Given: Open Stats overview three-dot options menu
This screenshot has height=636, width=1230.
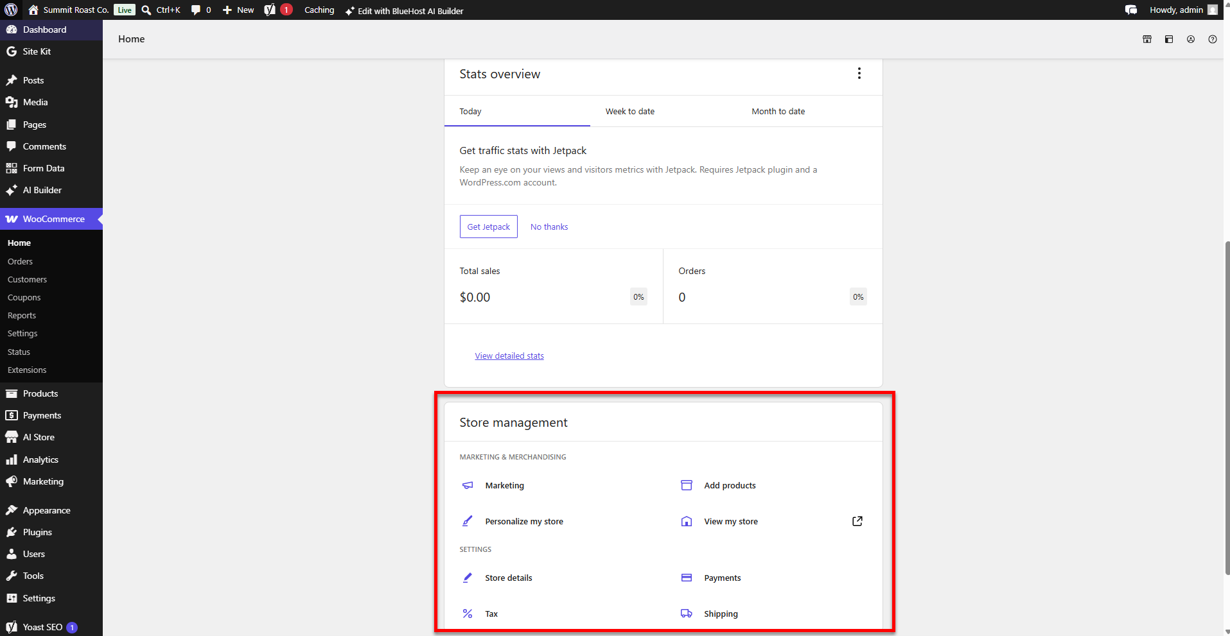Looking at the screenshot, I should coord(859,73).
